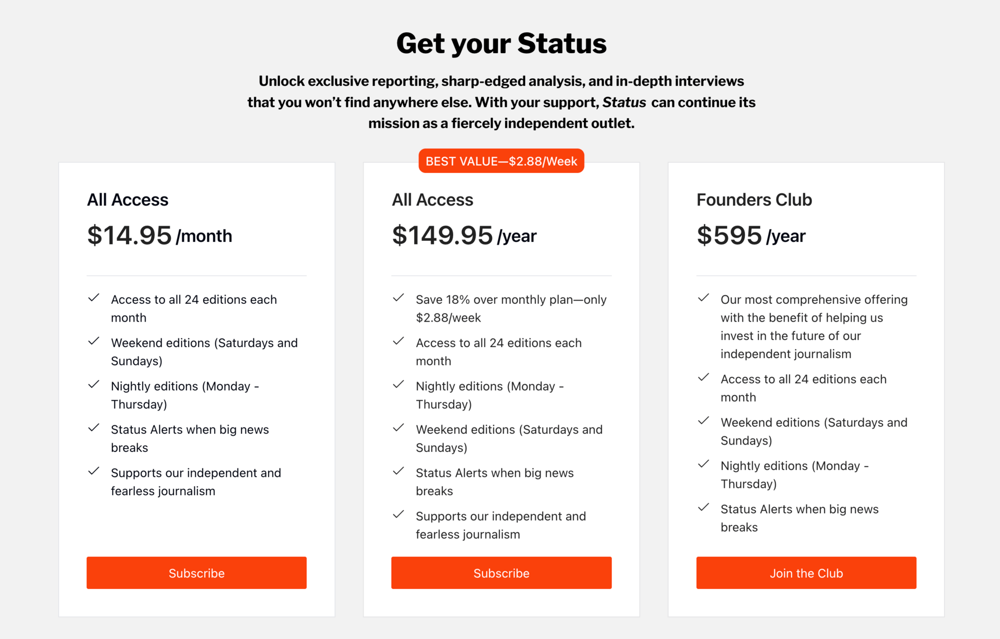This screenshot has width=1000, height=639.
Task: Click Founders Club "Status Alerts" checkmark
Action: [704, 507]
